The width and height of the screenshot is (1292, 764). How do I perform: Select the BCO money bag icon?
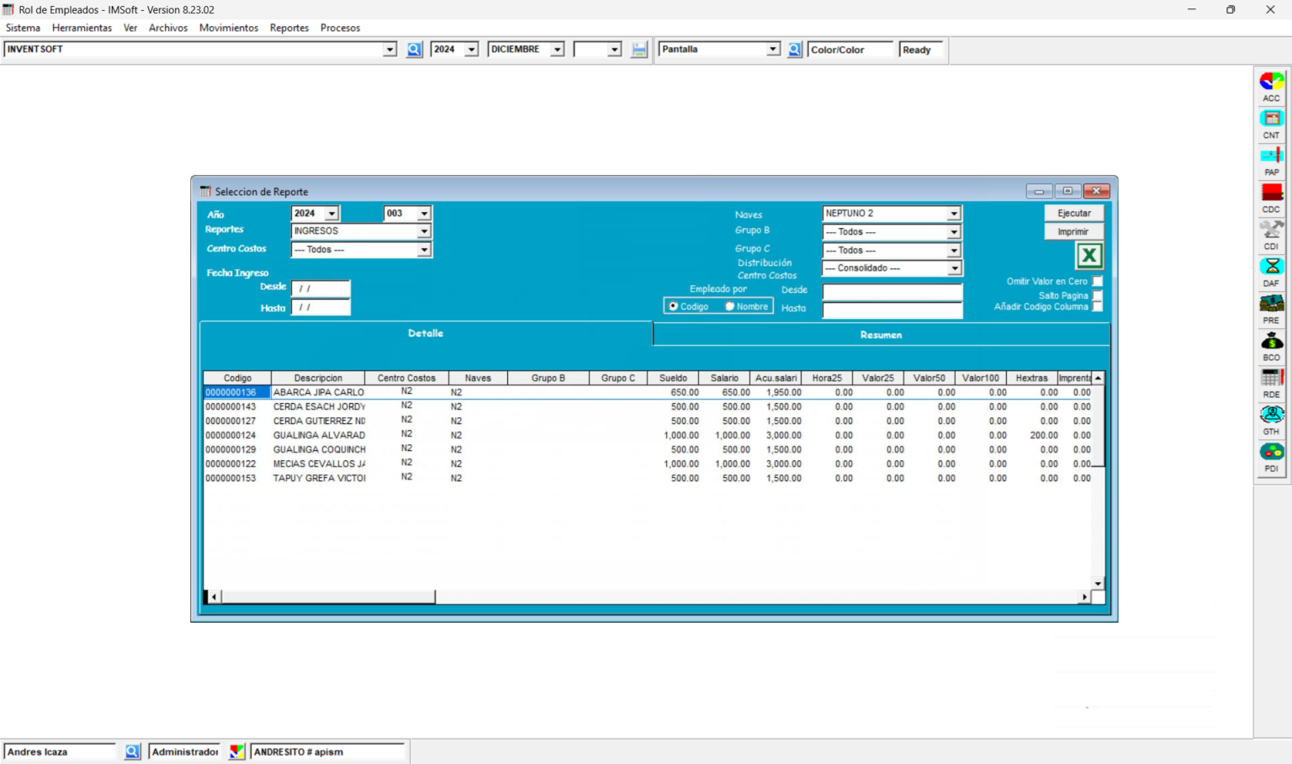click(x=1271, y=343)
